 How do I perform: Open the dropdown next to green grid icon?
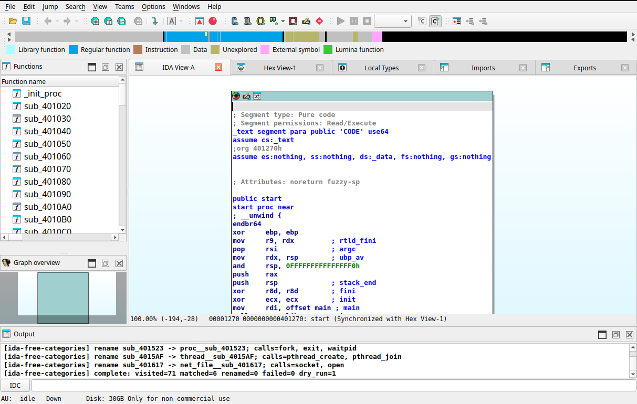(283, 21)
